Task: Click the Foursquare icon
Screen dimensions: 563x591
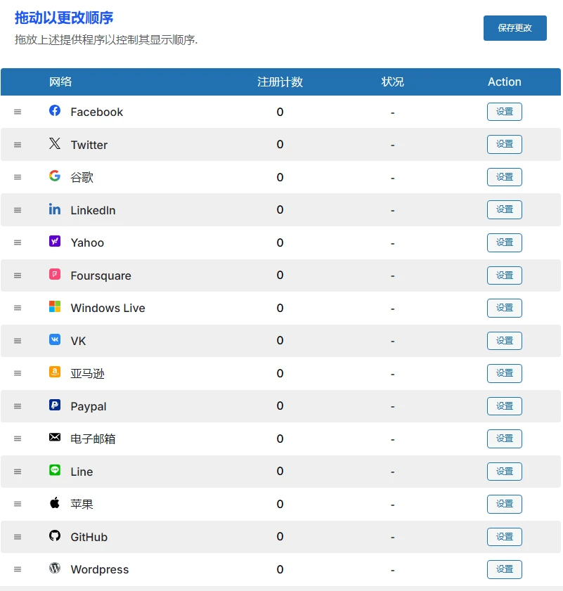Action: pos(55,275)
